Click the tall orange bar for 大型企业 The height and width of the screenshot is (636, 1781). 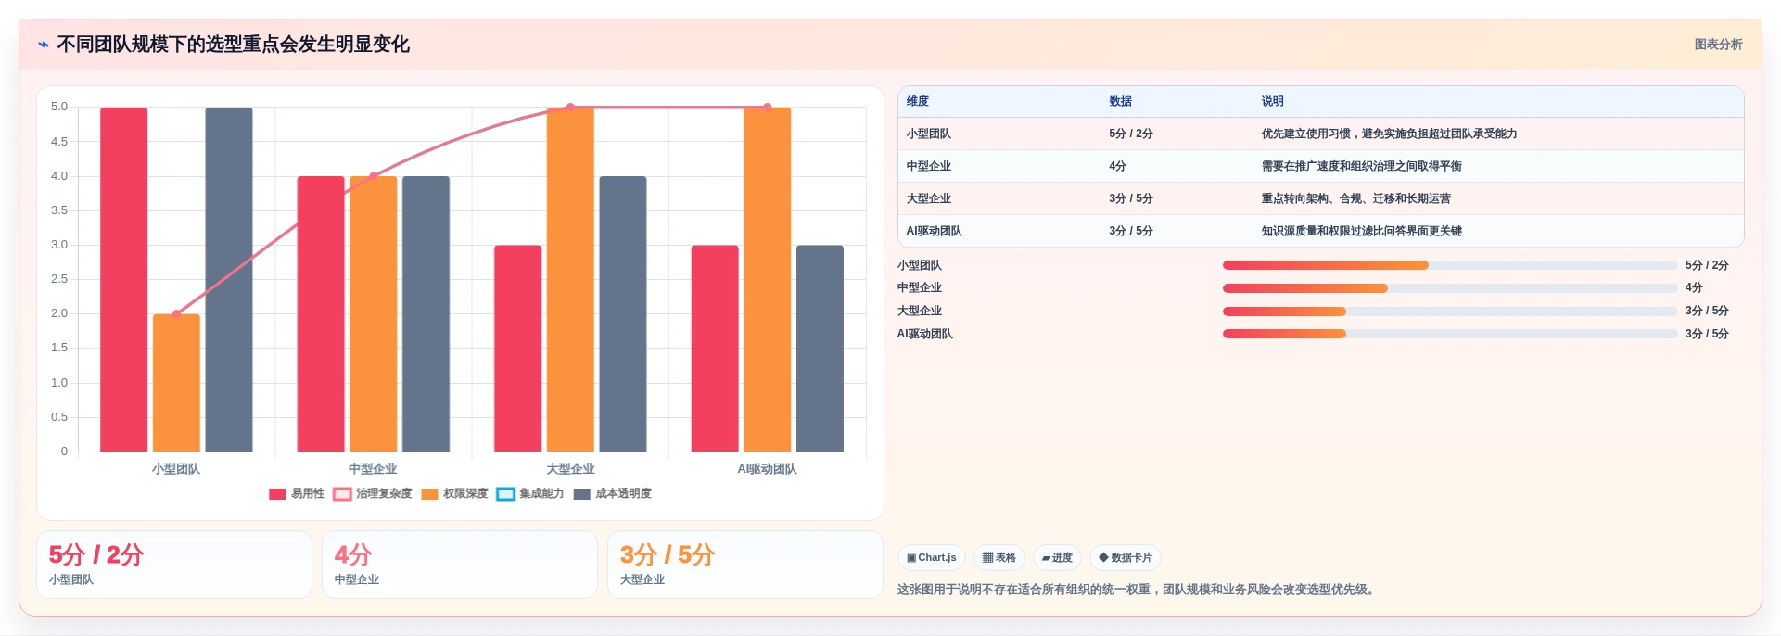[x=570, y=279]
